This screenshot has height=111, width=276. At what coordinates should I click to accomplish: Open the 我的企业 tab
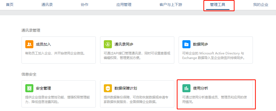(261, 5)
